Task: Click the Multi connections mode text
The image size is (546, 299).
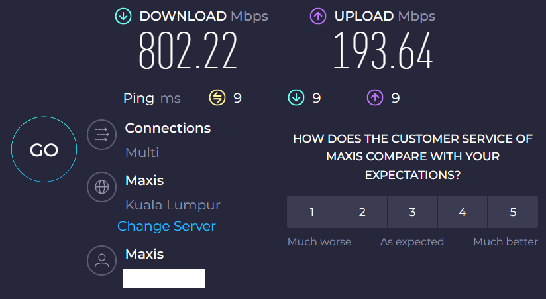Action: pos(142,152)
